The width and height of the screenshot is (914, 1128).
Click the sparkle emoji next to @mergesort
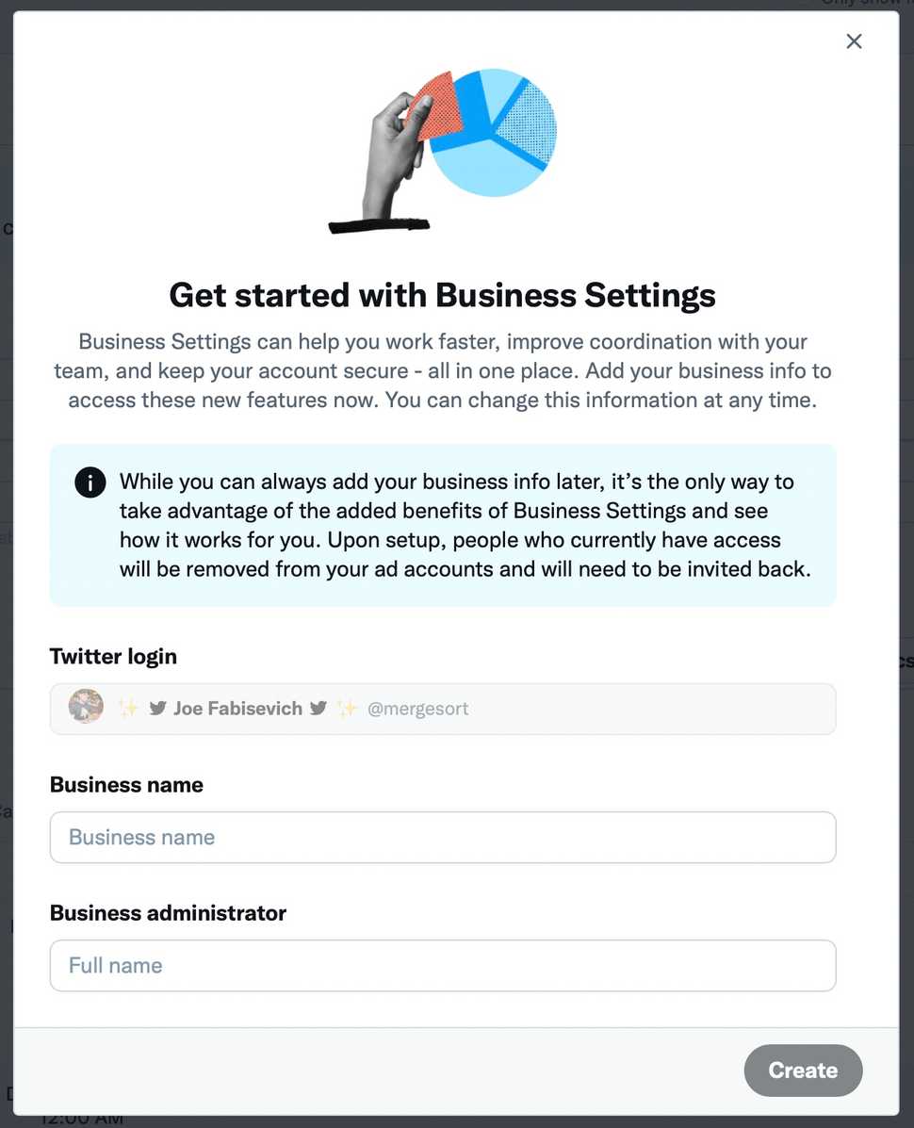click(x=348, y=708)
